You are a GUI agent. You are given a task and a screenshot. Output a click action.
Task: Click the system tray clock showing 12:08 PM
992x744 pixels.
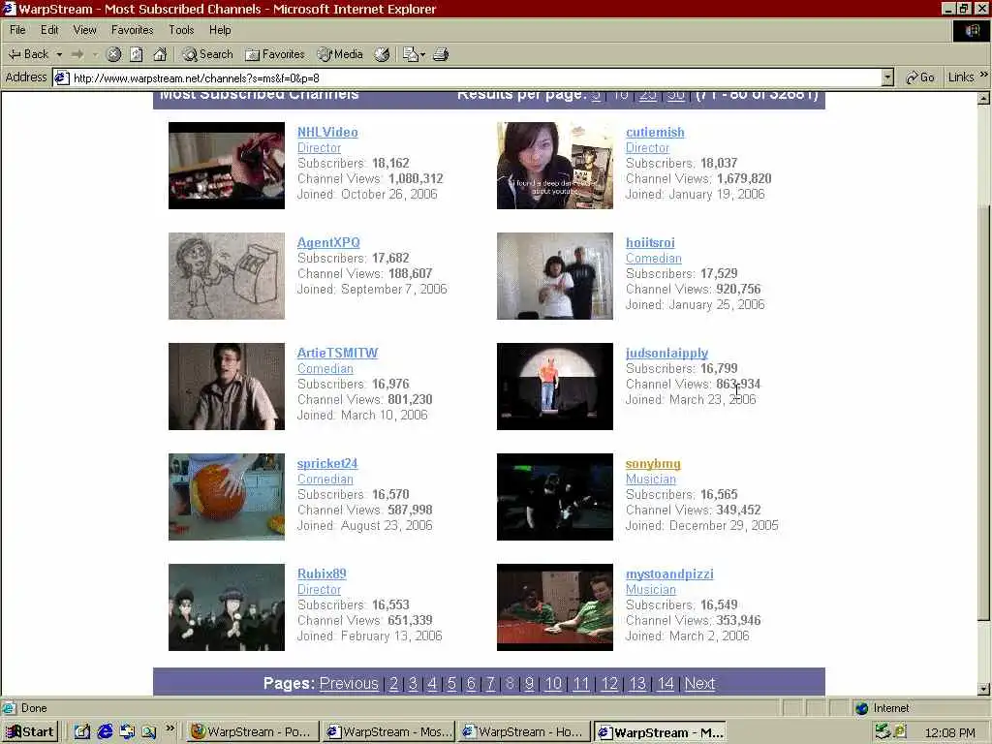click(x=949, y=732)
